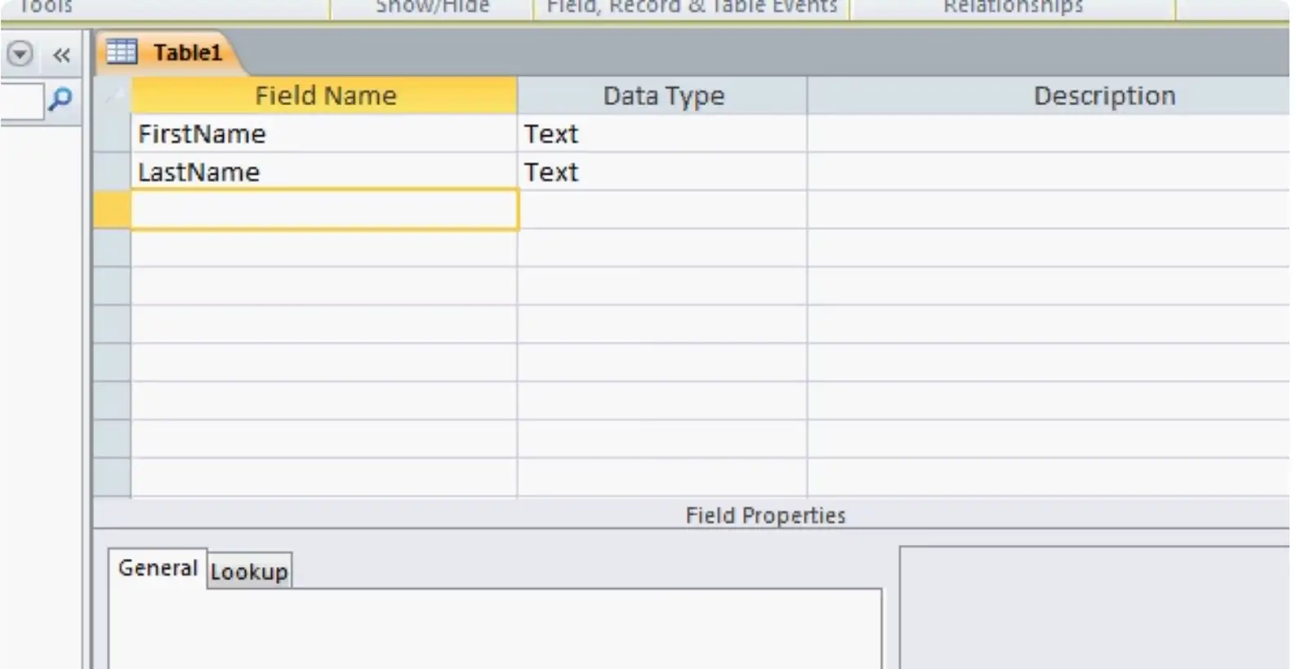Open the navigation pane dropdown arrow

tap(20, 55)
